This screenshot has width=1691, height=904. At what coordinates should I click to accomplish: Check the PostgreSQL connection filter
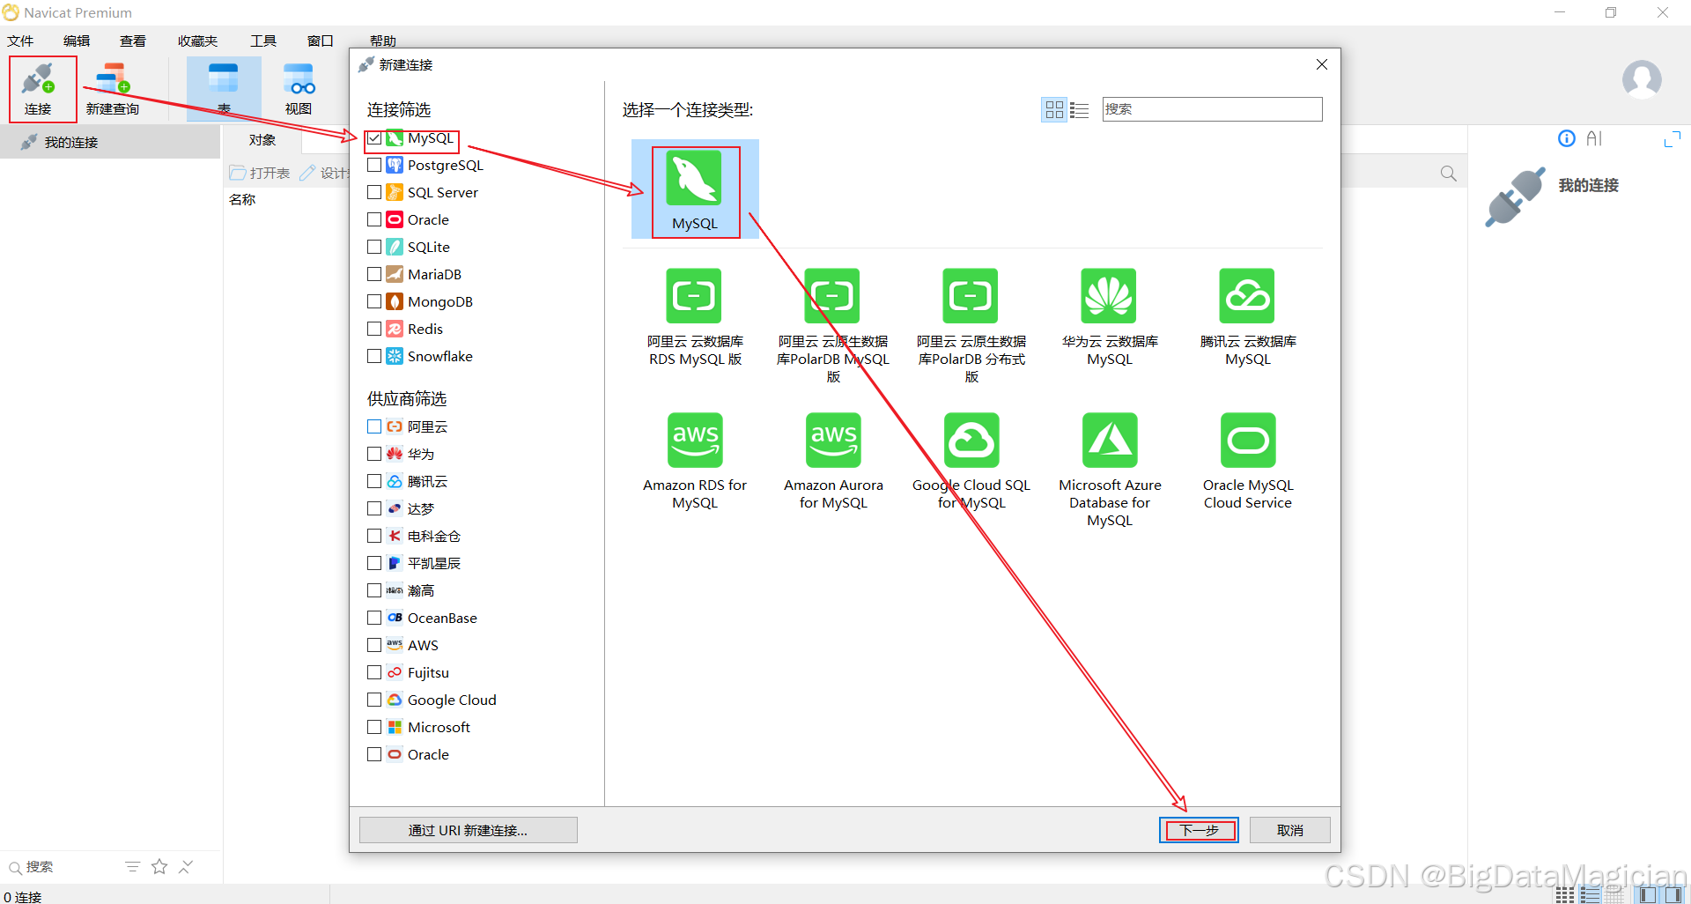click(375, 165)
